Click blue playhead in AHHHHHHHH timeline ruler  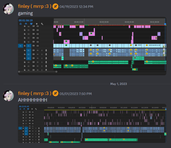pyautogui.click(x=166, y=109)
